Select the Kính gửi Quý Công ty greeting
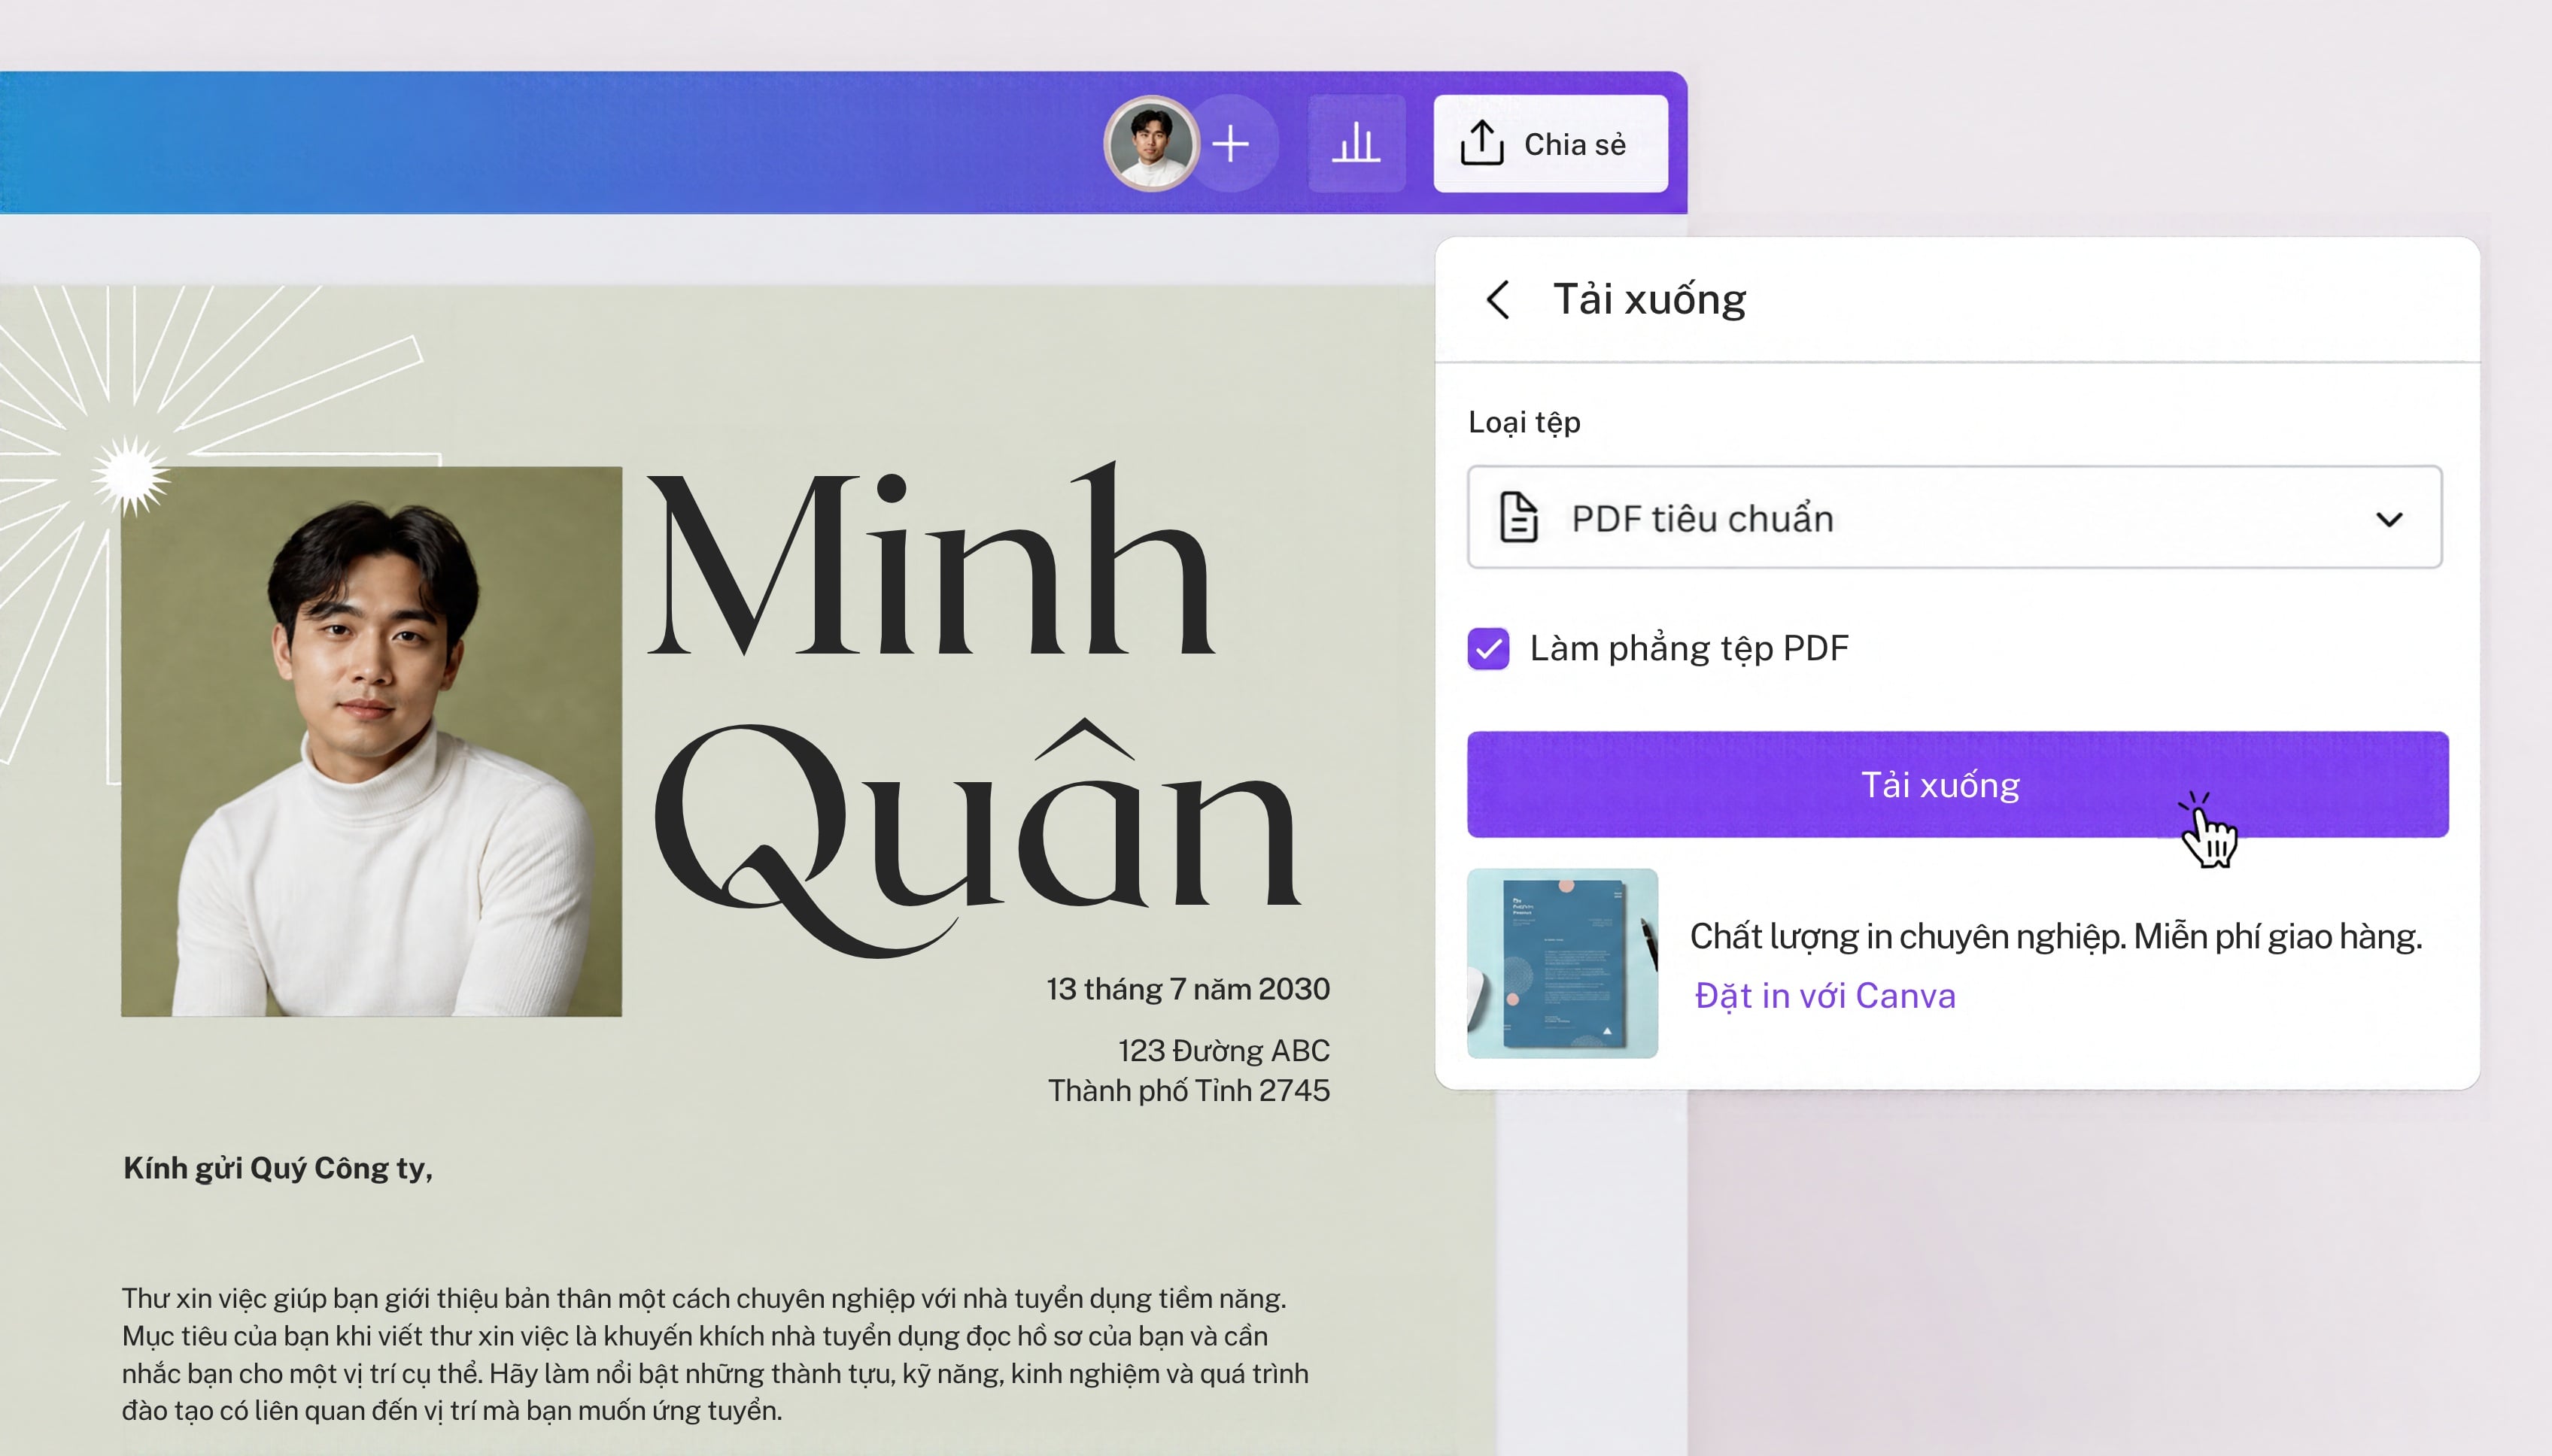 coord(278,1168)
